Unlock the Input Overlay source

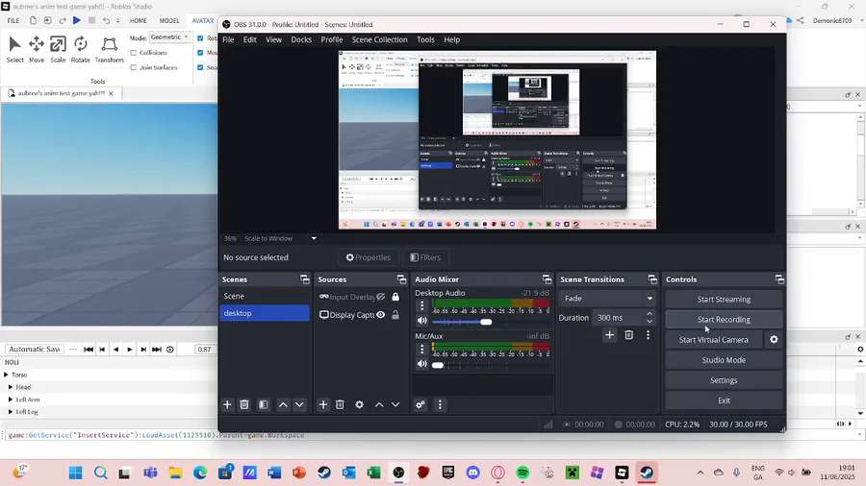point(395,297)
